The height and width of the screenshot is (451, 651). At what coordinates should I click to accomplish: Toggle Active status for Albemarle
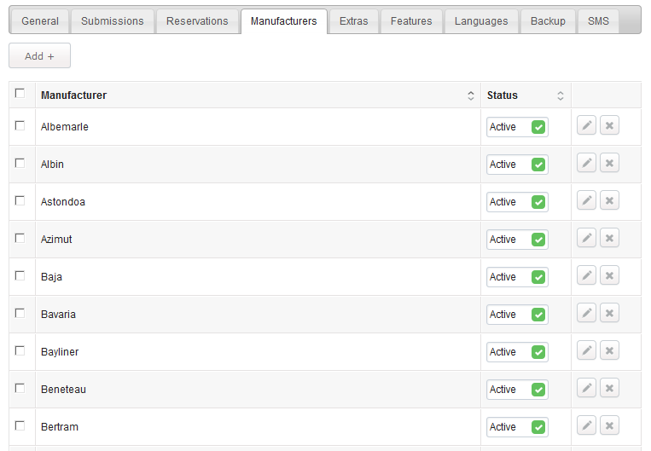tap(517, 127)
